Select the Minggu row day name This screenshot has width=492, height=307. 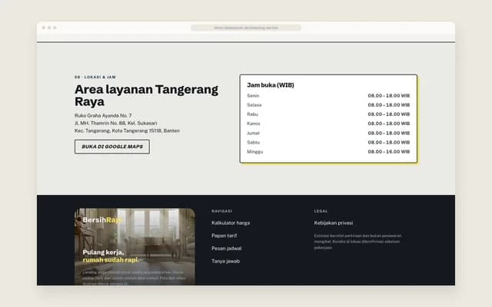[255, 152]
